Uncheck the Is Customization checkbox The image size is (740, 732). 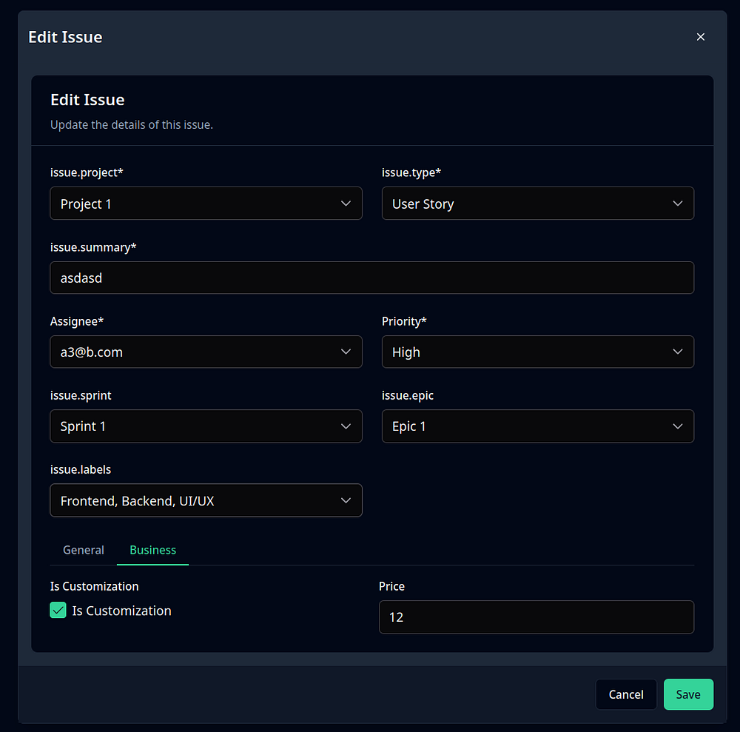[x=58, y=611]
